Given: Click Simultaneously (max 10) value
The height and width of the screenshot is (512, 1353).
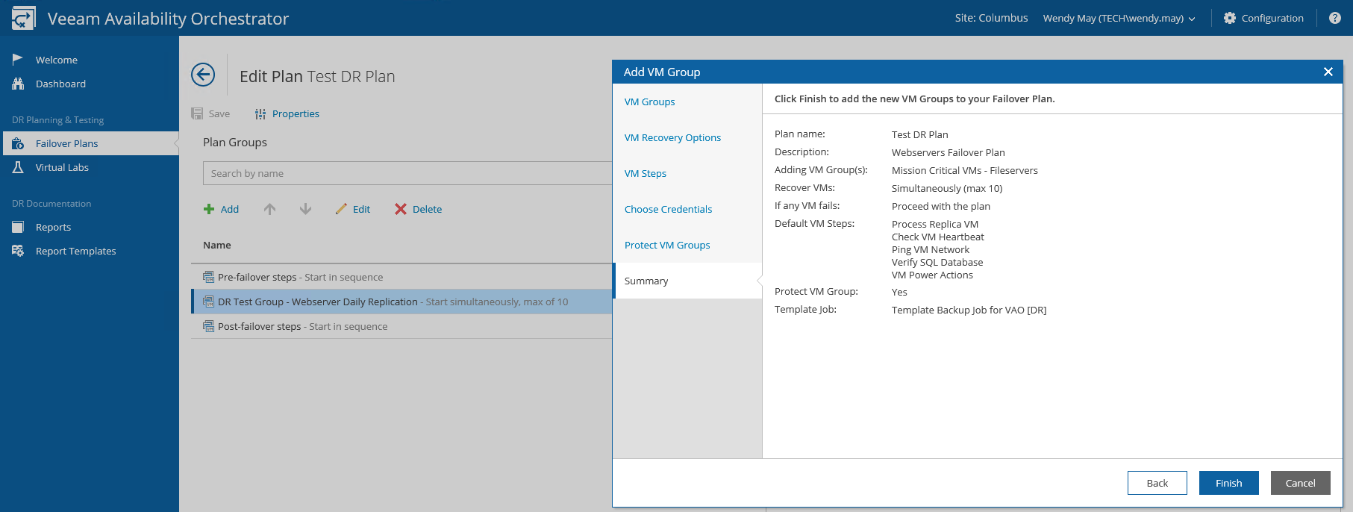Looking at the screenshot, I should pos(947,188).
